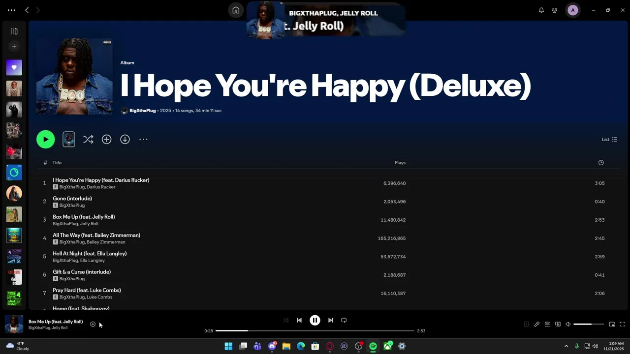Click now-playing title "Box Me Up" in player bar
This screenshot has height=354, width=630.
[x=56, y=322]
